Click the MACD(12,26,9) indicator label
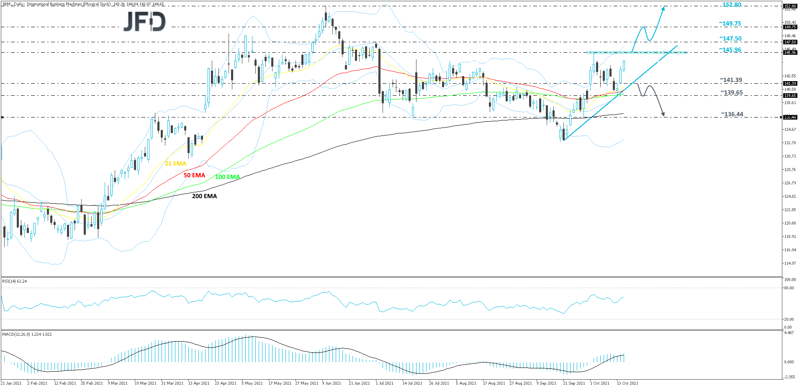 coord(27,334)
